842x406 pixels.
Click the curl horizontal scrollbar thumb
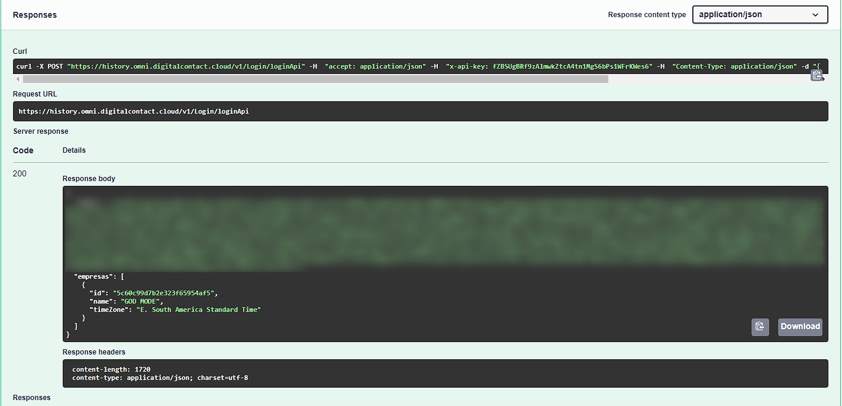click(315, 79)
